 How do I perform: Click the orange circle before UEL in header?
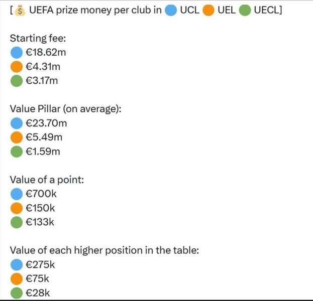pyautogui.click(x=208, y=10)
